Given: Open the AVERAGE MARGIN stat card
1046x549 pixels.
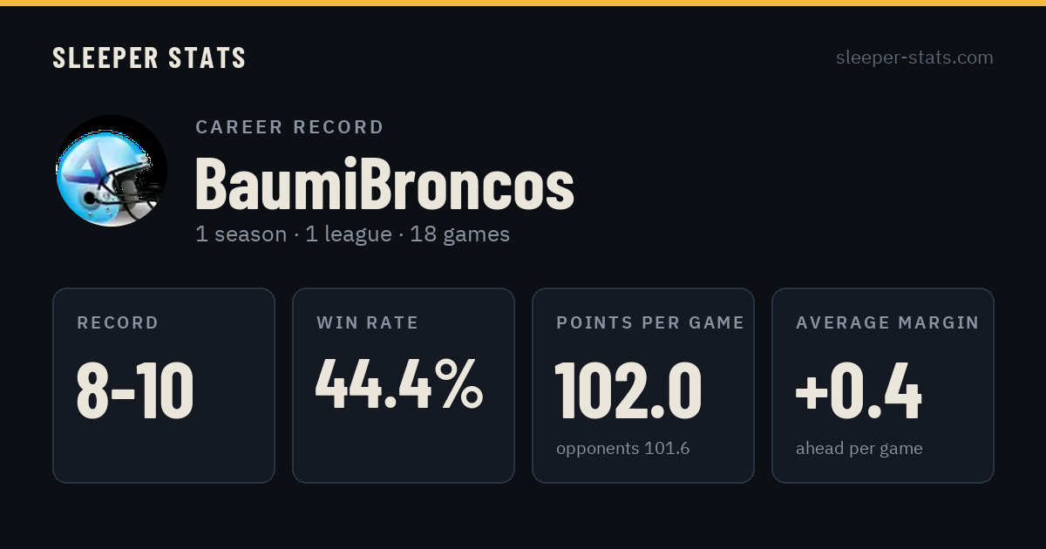Looking at the screenshot, I should tap(883, 385).
